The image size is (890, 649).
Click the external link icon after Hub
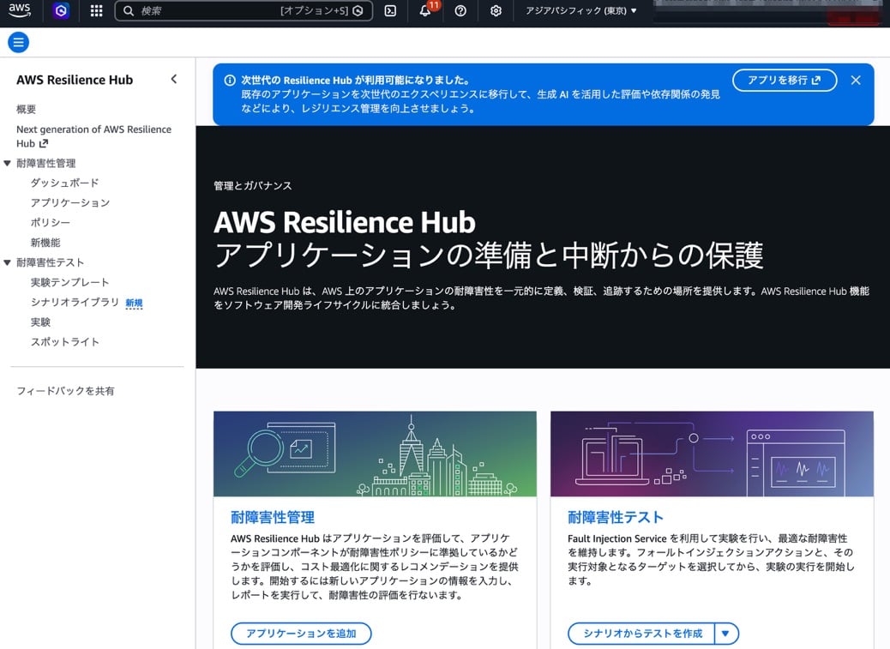[44, 143]
